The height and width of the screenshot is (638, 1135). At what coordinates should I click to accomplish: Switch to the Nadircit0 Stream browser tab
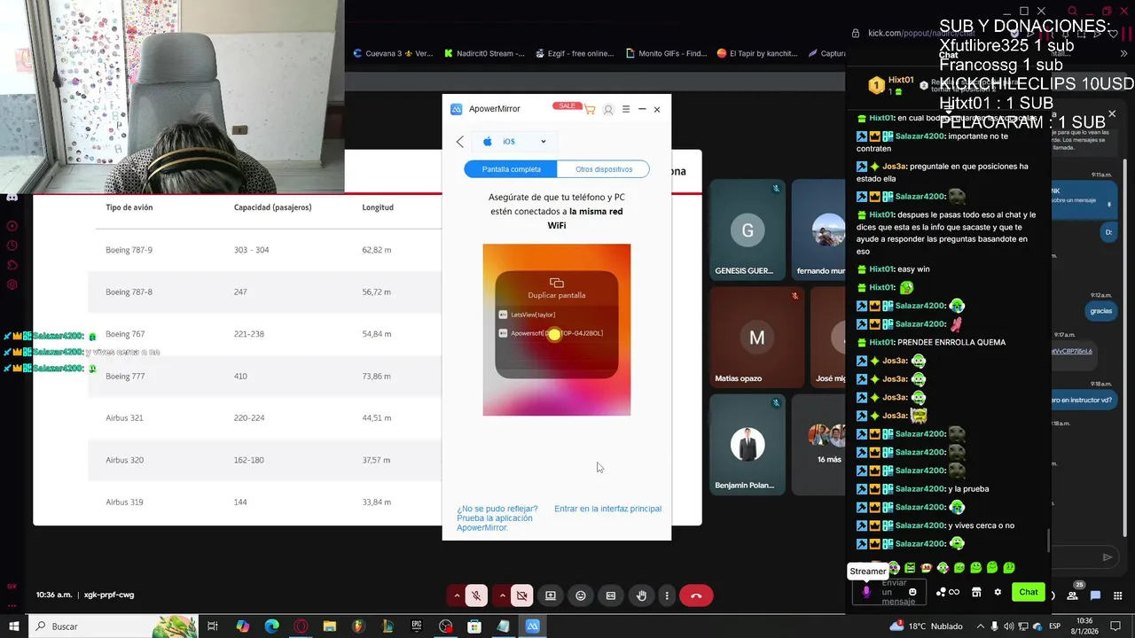(x=485, y=53)
